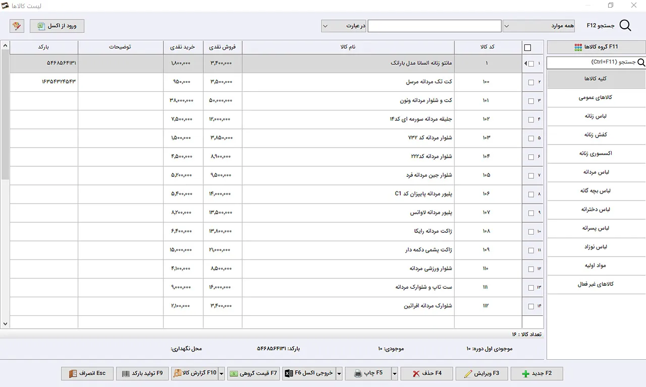Expand dropdown arrow next to F5 چاپ
The image size is (646, 387).
pyautogui.click(x=395, y=373)
